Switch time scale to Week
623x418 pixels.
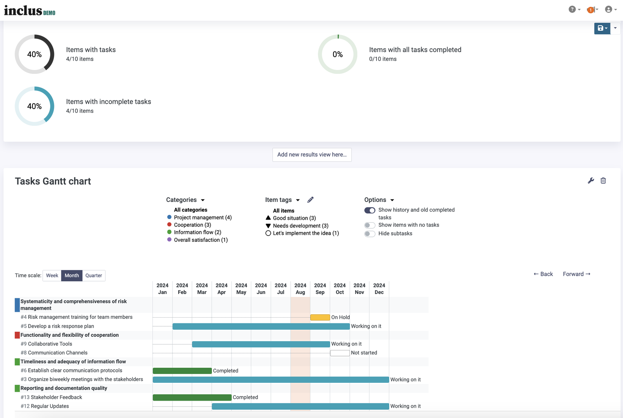pyautogui.click(x=52, y=275)
